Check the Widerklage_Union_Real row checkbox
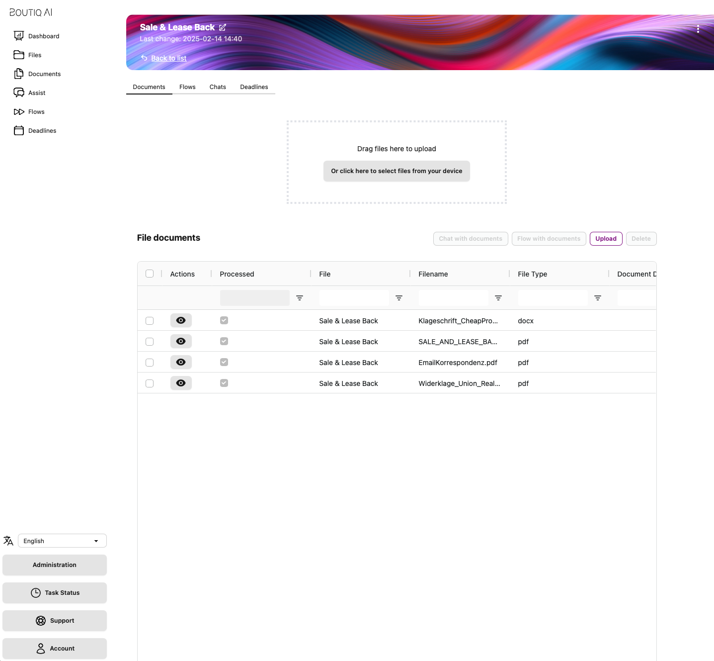Image resolution: width=714 pixels, height=661 pixels. (150, 383)
